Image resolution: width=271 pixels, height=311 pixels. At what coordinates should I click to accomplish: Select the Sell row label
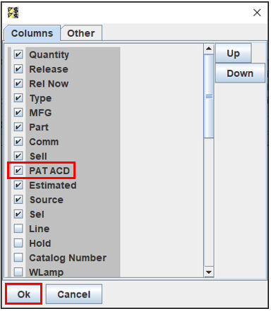point(38,157)
